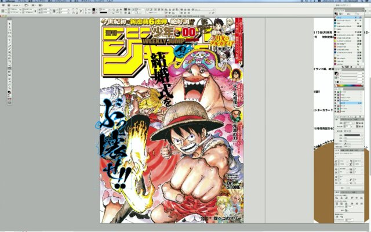Hide the topmost layer using its eye icon

(335, 92)
